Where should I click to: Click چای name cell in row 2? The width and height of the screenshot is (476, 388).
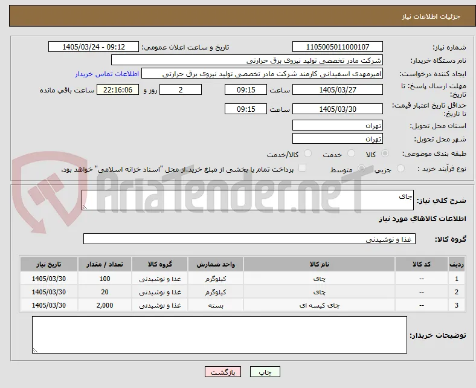(319, 292)
